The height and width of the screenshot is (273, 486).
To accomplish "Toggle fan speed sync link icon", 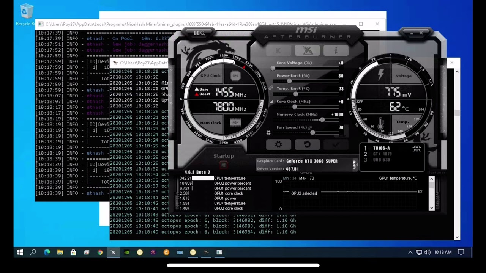I will [310, 127].
